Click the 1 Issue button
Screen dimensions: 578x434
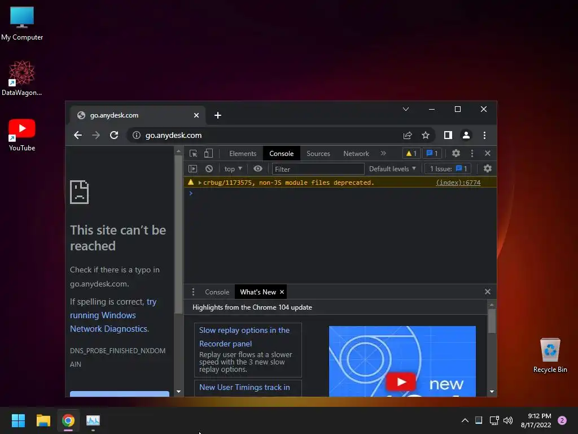click(x=448, y=168)
